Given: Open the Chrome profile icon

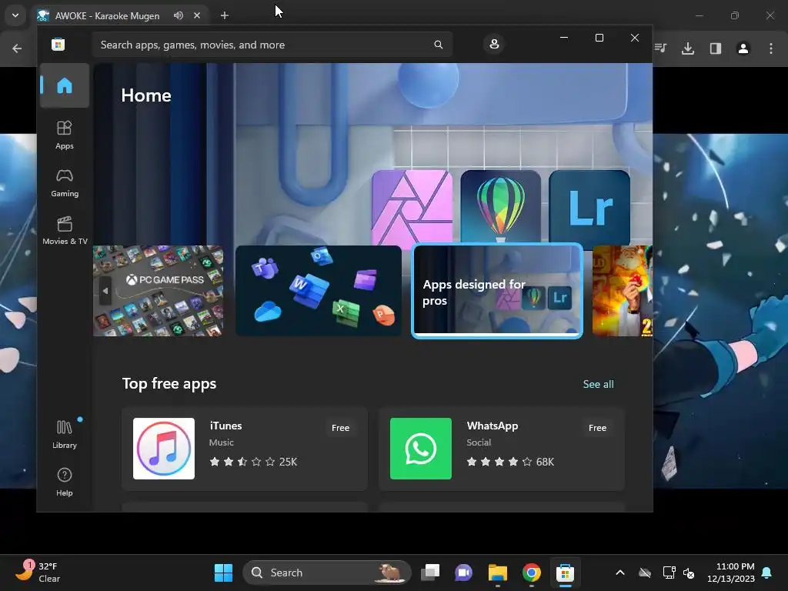Looking at the screenshot, I should pos(743,48).
